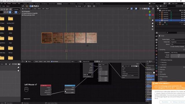The width and height of the screenshot is (185, 104).
Task: Open the Add menu in the node editor header
Action: tap(45, 62)
